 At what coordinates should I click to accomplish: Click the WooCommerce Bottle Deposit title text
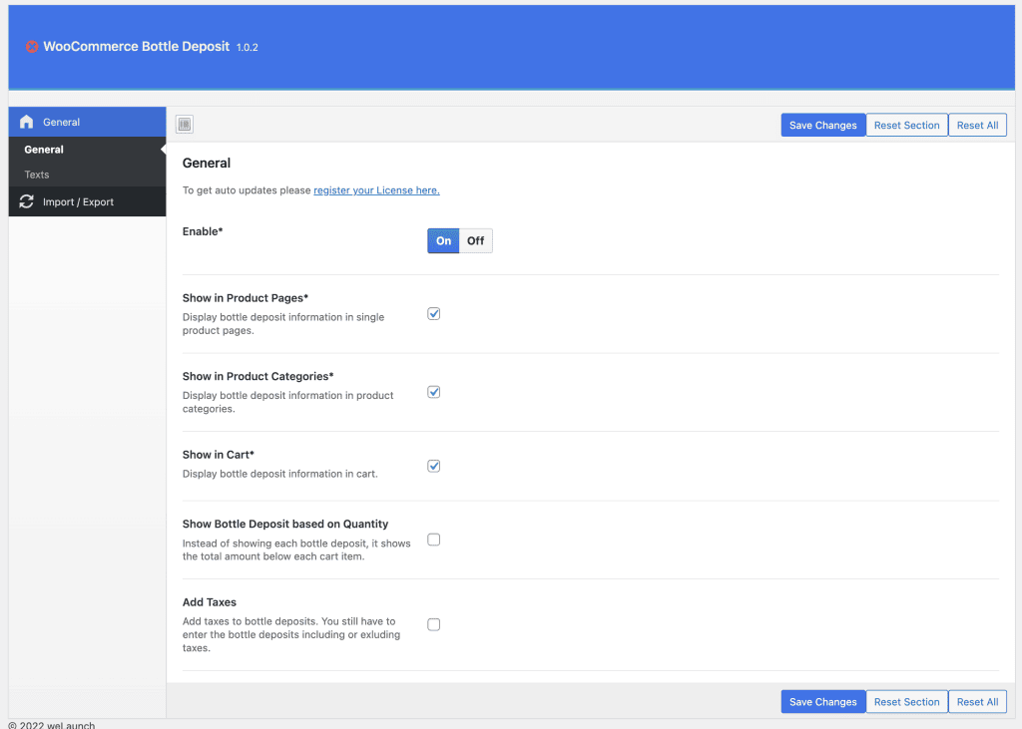[136, 46]
